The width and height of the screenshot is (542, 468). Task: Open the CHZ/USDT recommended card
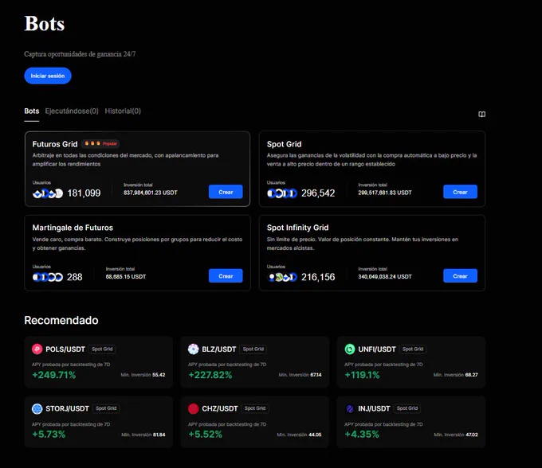pyautogui.click(x=255, y=422)
